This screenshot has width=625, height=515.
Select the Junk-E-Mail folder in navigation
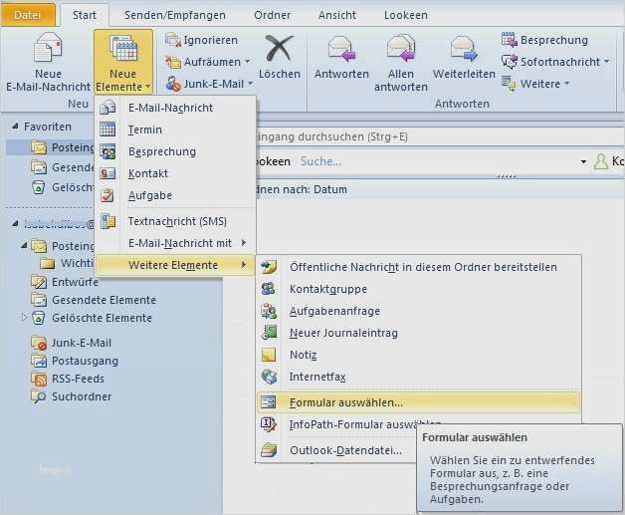tap(81, 343)
